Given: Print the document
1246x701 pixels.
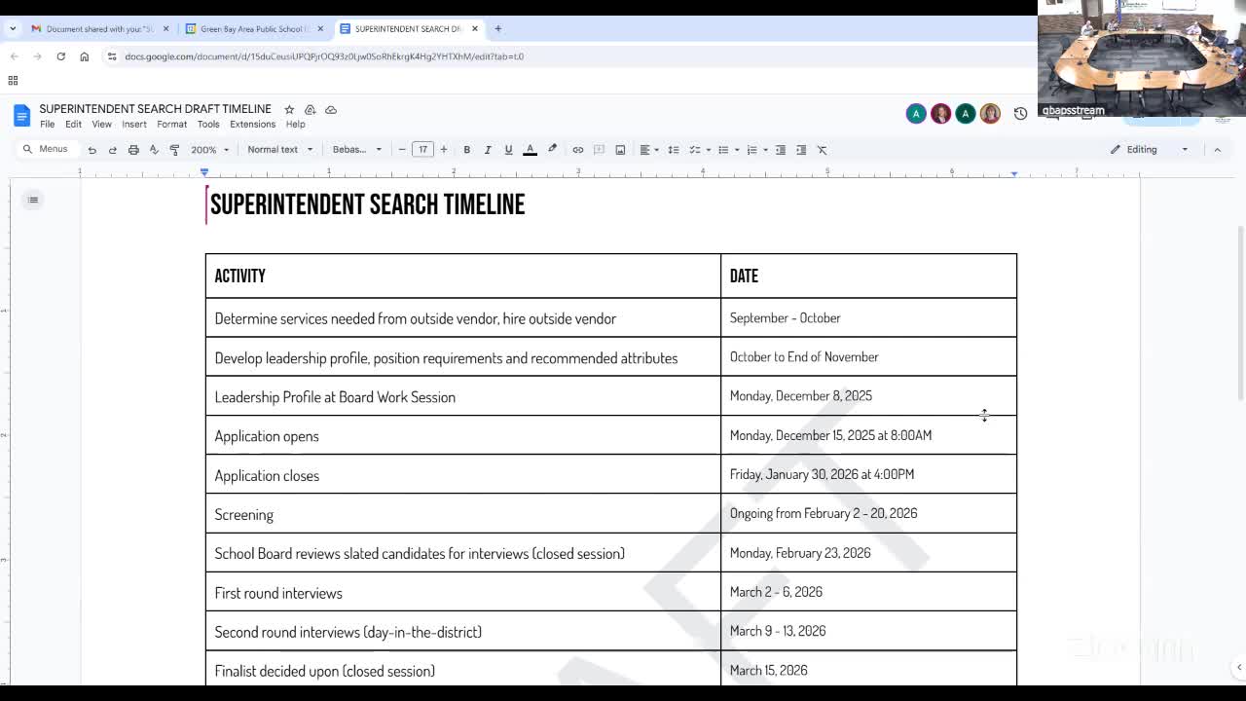Looking at the screenshot, I should (x=133, y=150).
